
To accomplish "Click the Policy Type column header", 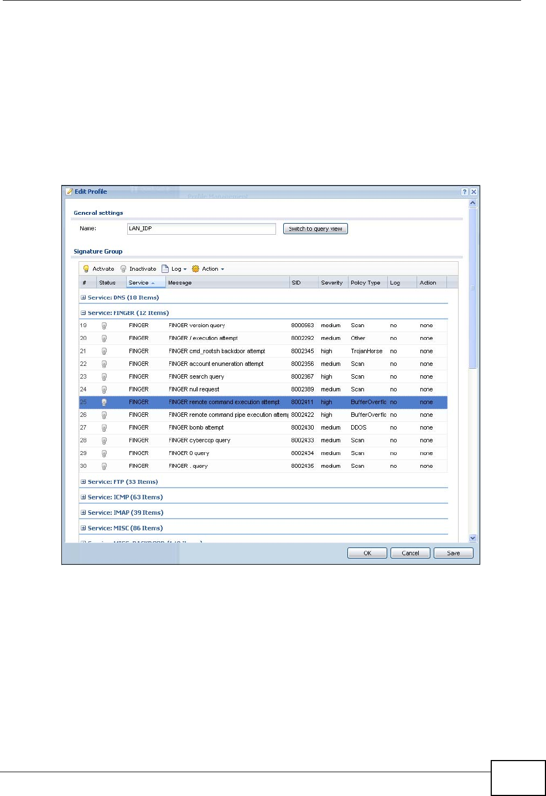I will [367, 282].
